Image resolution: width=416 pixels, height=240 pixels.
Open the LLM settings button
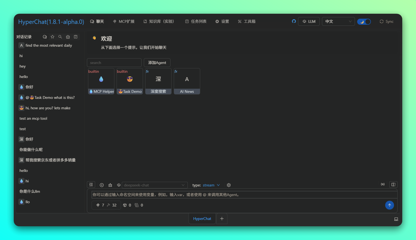tap(309, 21)
